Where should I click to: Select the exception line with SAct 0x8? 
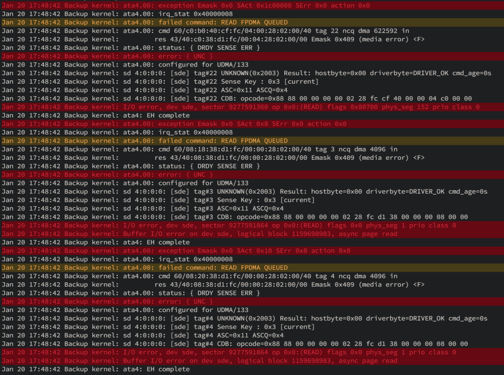[x=252, y=123]
